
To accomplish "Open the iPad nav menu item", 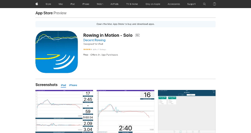I will 72,4.
